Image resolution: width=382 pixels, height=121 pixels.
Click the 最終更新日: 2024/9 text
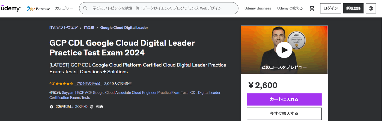(71, 107)
